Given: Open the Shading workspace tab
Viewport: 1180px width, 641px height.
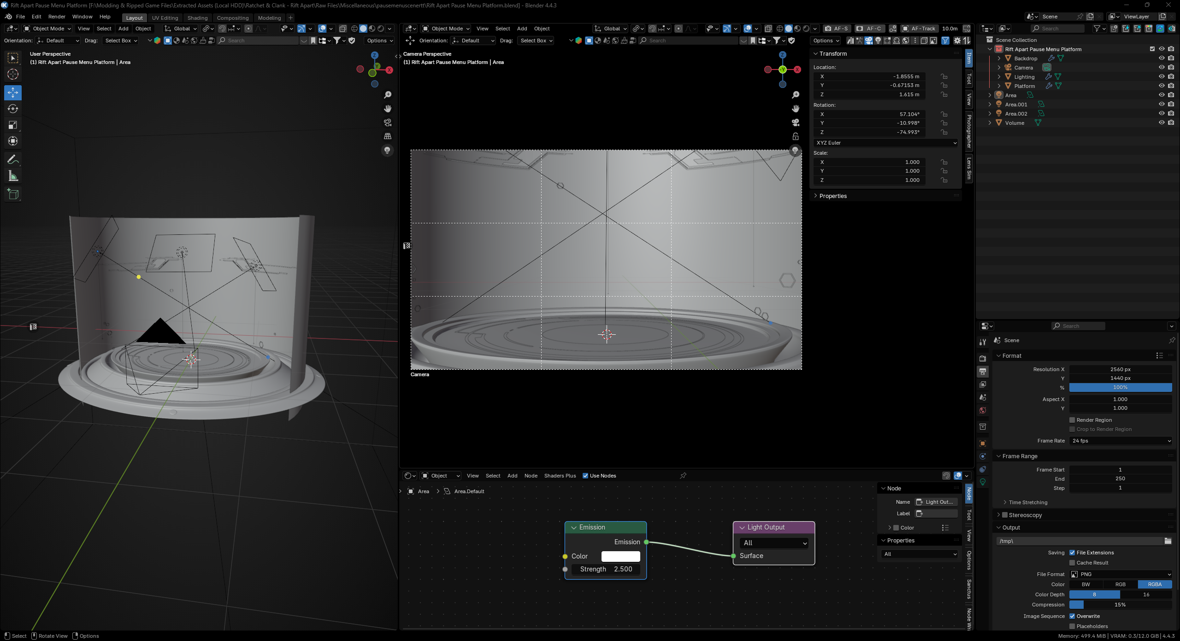Looking at the screenshot, I should click(x=197, y=17).
